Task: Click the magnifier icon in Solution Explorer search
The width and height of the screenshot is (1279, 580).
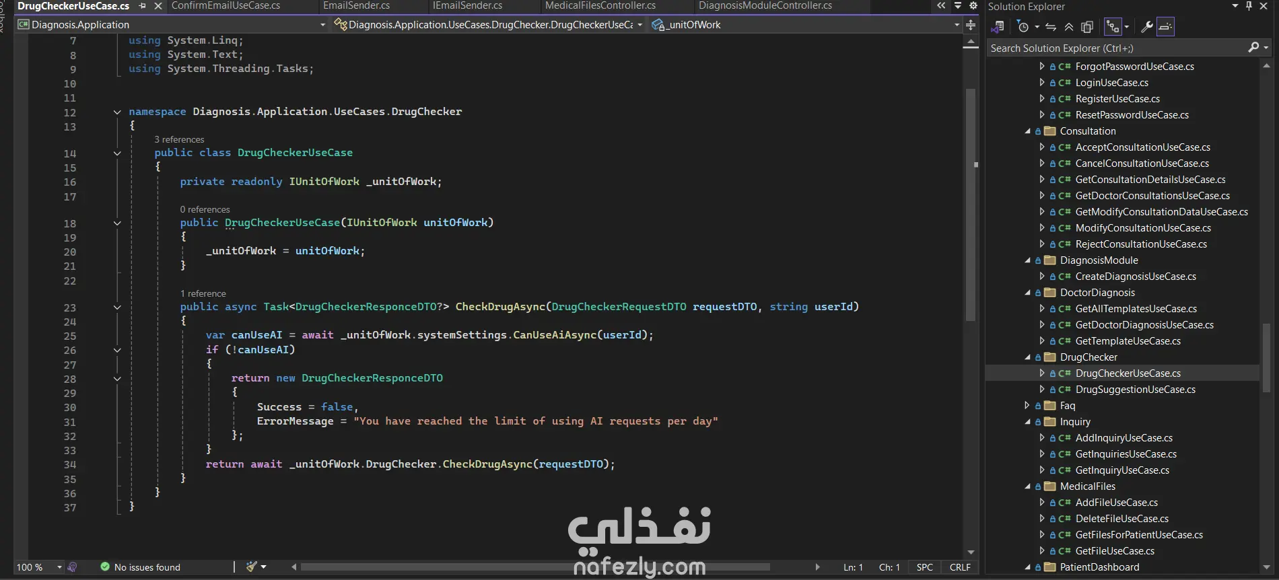Action: [x=1253, y=48]
